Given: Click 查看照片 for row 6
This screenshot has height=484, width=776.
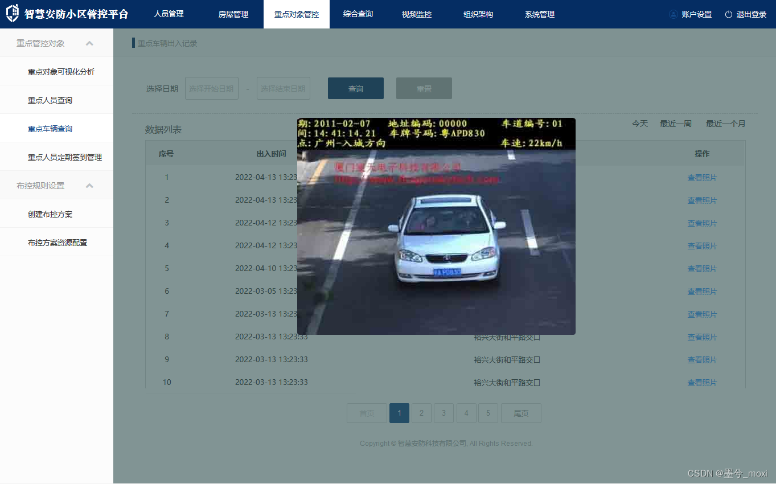Looking at the screenshot, I should point(702,292).
